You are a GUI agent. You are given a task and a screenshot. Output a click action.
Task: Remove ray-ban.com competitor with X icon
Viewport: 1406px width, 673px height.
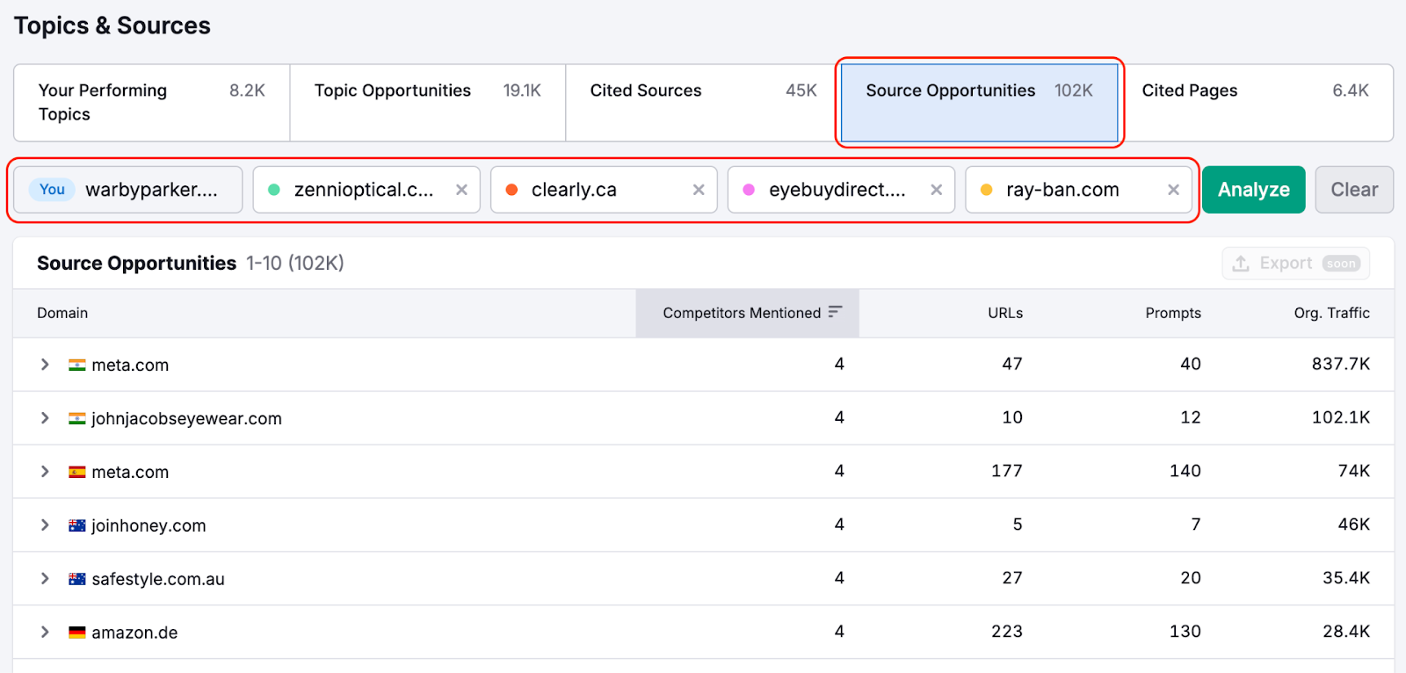tap(1173, 190)
